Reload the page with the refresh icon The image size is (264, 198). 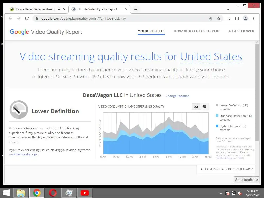point(27,18)
